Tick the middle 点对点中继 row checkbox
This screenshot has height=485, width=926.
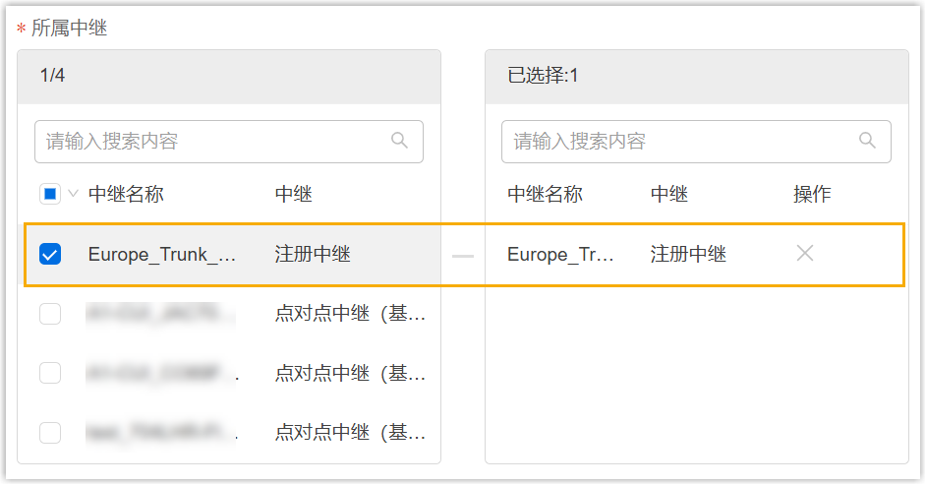click(50, 373)
